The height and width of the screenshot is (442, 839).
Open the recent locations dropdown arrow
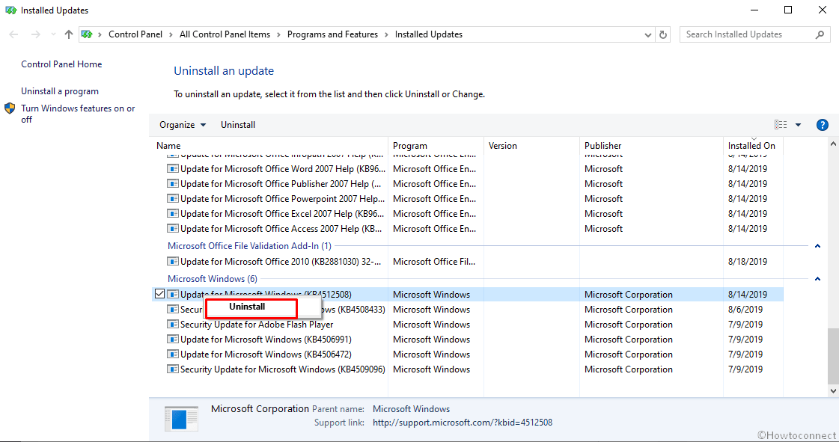[x=53, y=34]
